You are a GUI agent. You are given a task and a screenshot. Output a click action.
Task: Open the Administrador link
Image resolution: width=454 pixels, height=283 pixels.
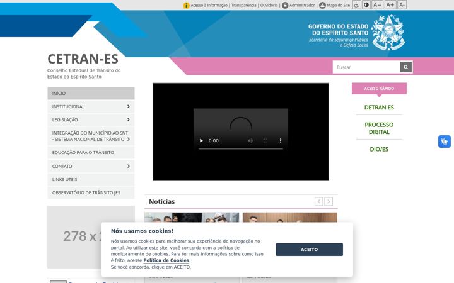302,5
